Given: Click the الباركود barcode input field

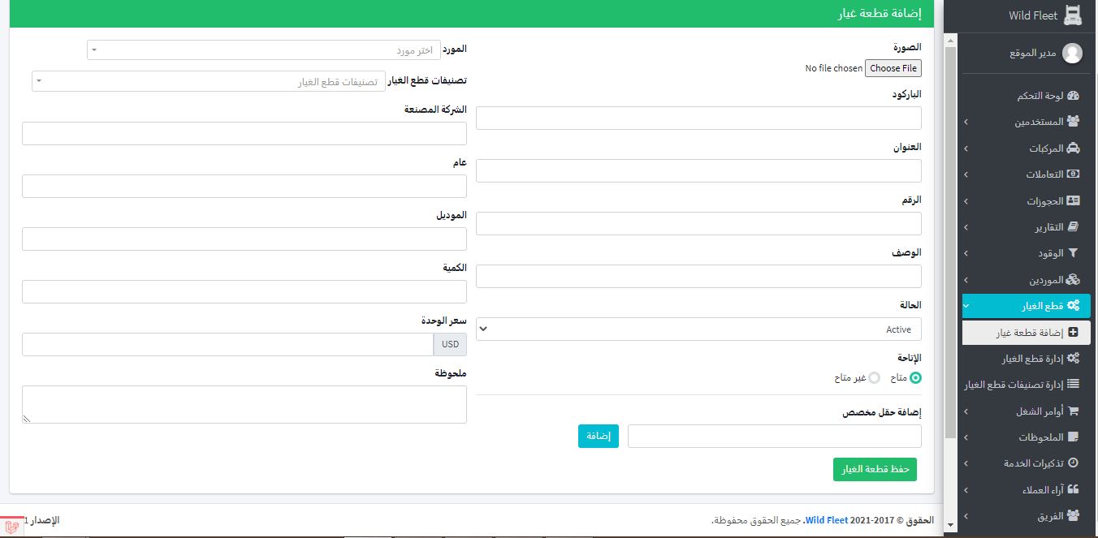Looking at the screenshot, I should [x=698, y=118].
